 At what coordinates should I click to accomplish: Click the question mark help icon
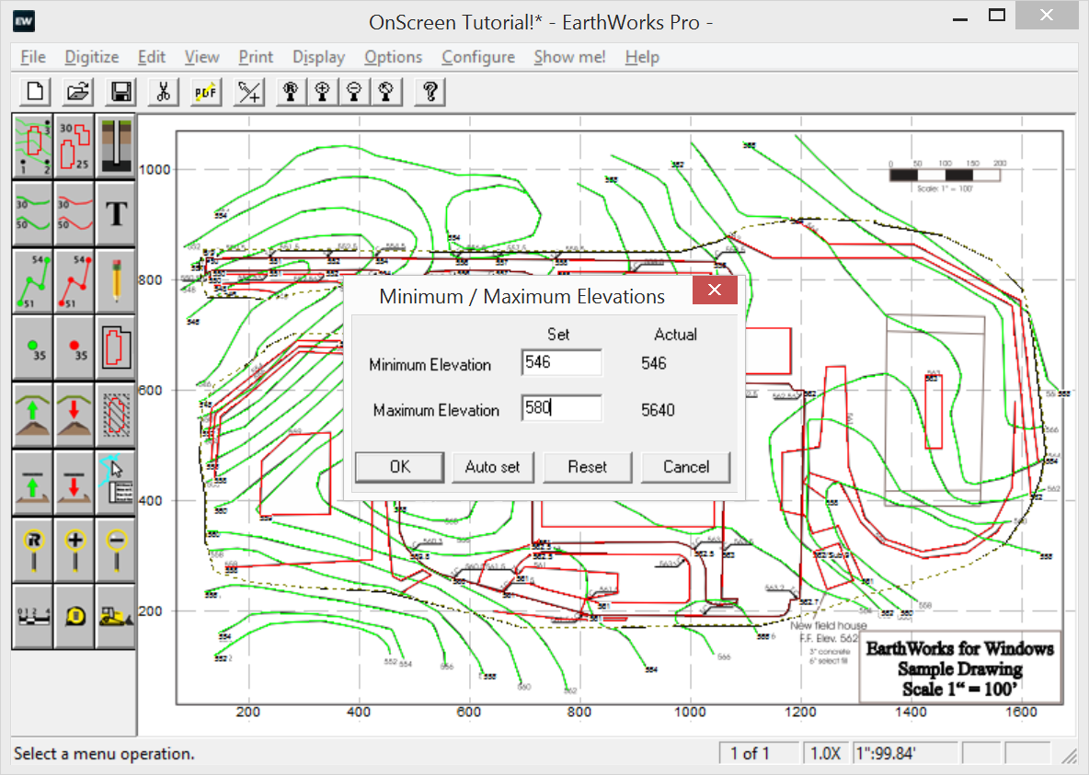pyautogui.click(x=430, y=92)
